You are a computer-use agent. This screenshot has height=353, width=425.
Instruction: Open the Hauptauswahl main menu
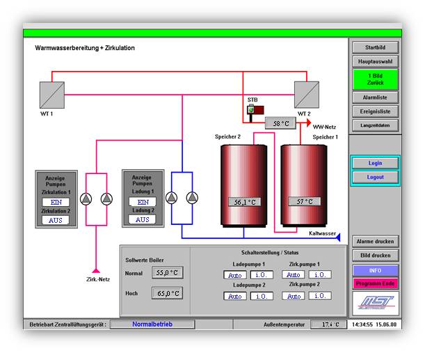[375, 61]
